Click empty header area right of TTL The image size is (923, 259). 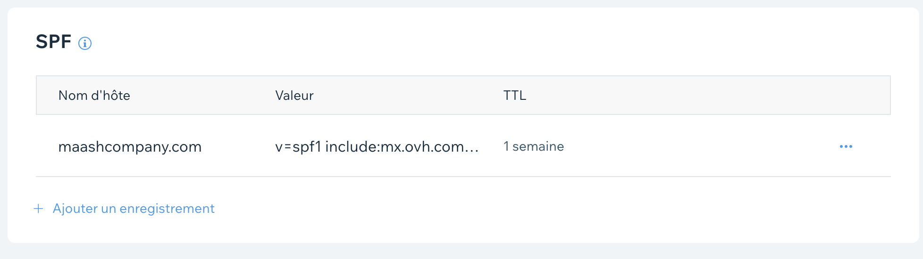708,96
